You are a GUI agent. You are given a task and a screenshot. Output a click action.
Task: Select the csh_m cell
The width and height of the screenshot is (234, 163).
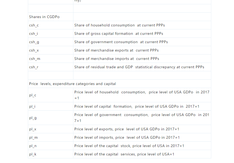pyautogui.click(x=35, y=59)
